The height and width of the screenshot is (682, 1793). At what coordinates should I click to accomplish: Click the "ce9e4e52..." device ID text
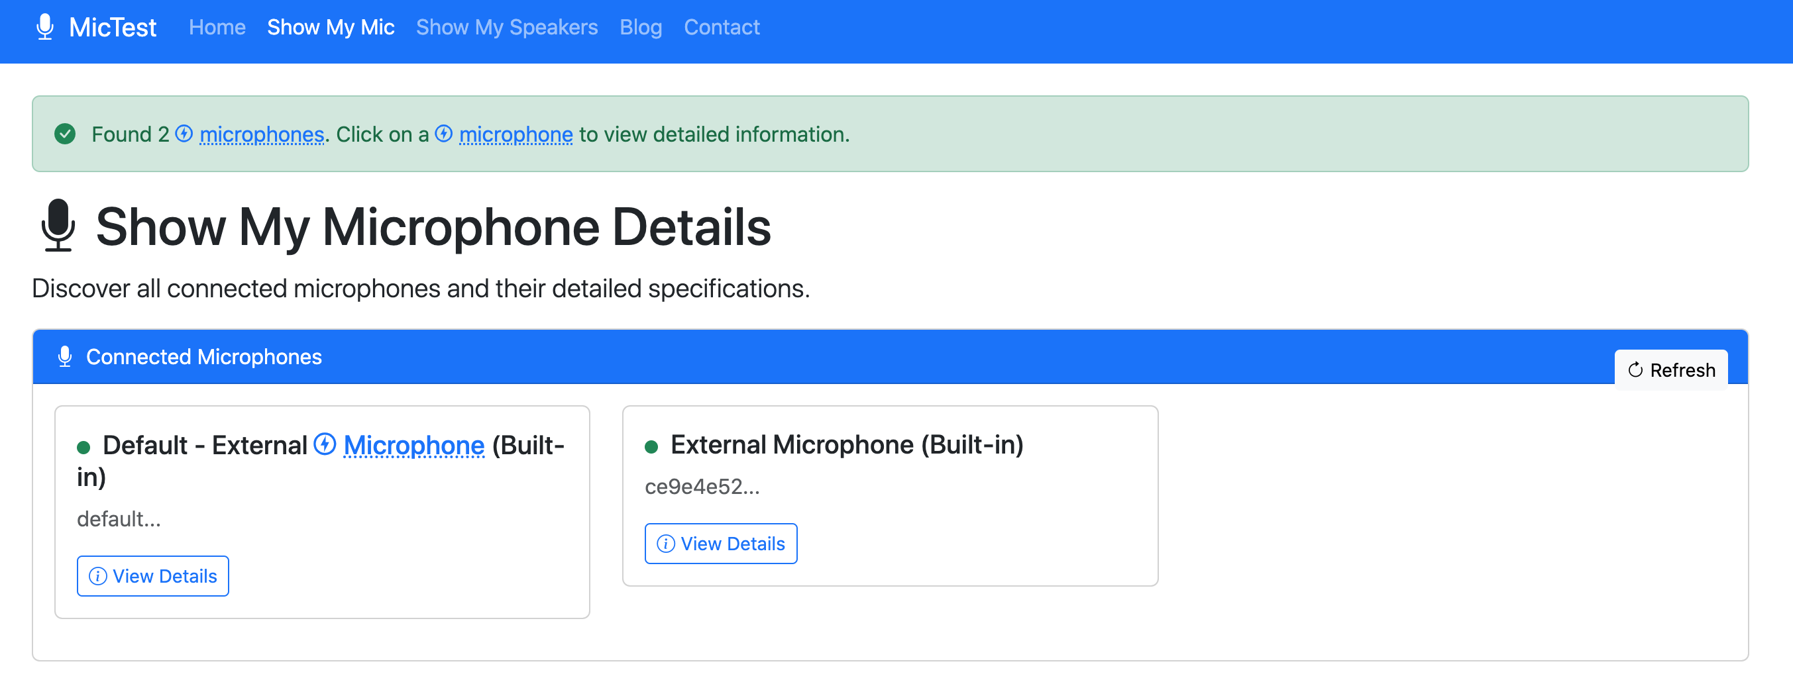702,487
